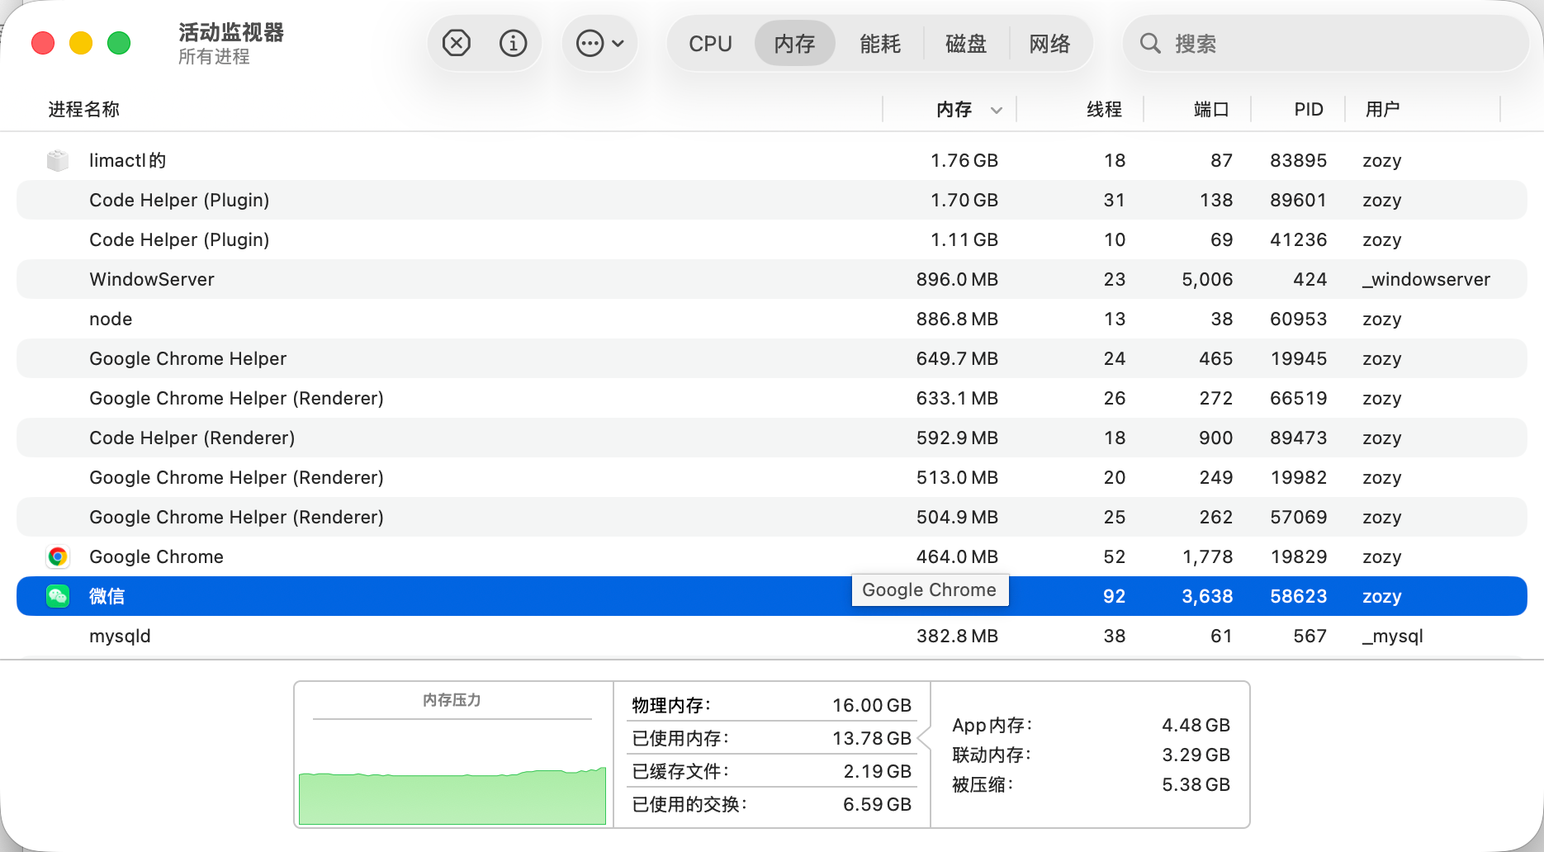Close the Activity Monitor window

[x=43, y=43]
